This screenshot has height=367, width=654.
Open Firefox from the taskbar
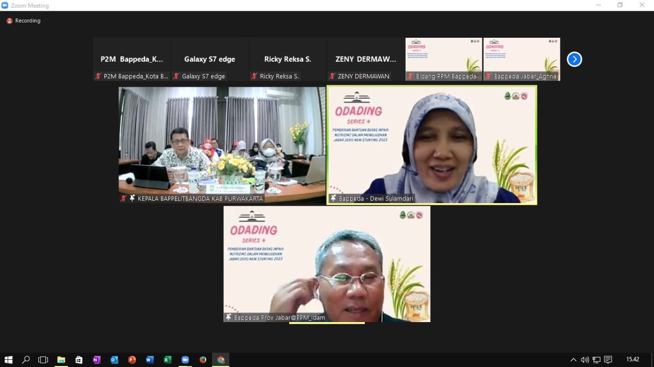pos(203,360)
